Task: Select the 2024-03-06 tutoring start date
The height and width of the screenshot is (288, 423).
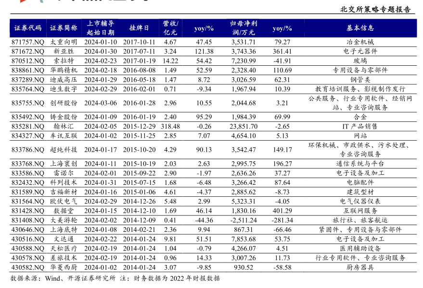Action: (x=100, y=103)
